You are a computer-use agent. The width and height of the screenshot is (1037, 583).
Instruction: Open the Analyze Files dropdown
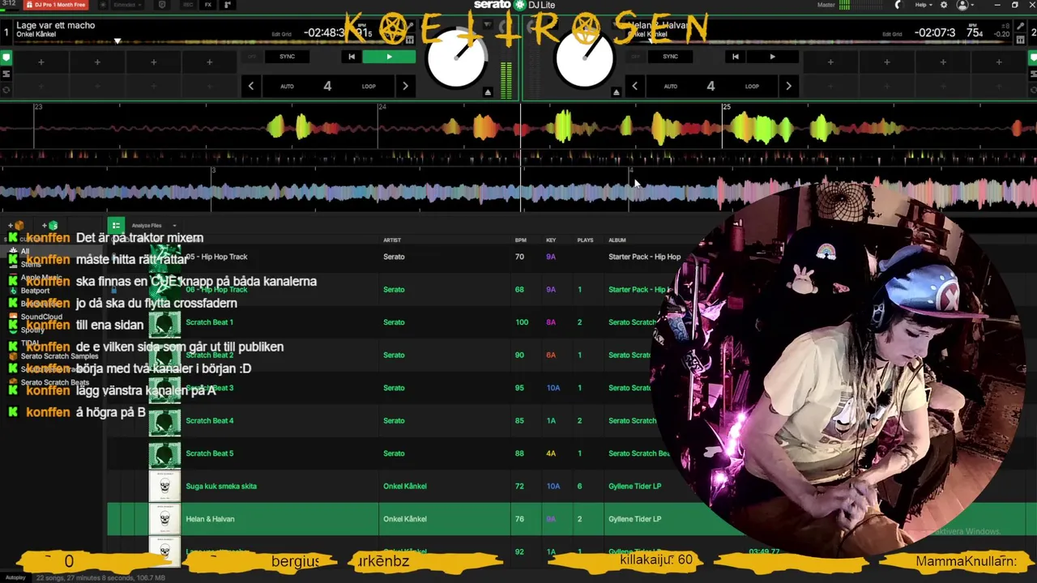[154, 225]
